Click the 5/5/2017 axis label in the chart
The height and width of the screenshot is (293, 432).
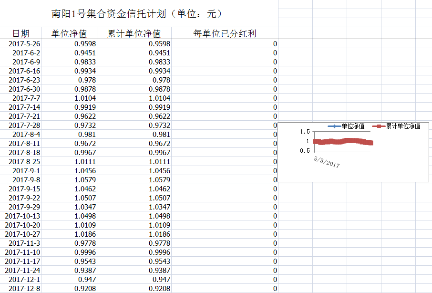(x=327, y=162)
